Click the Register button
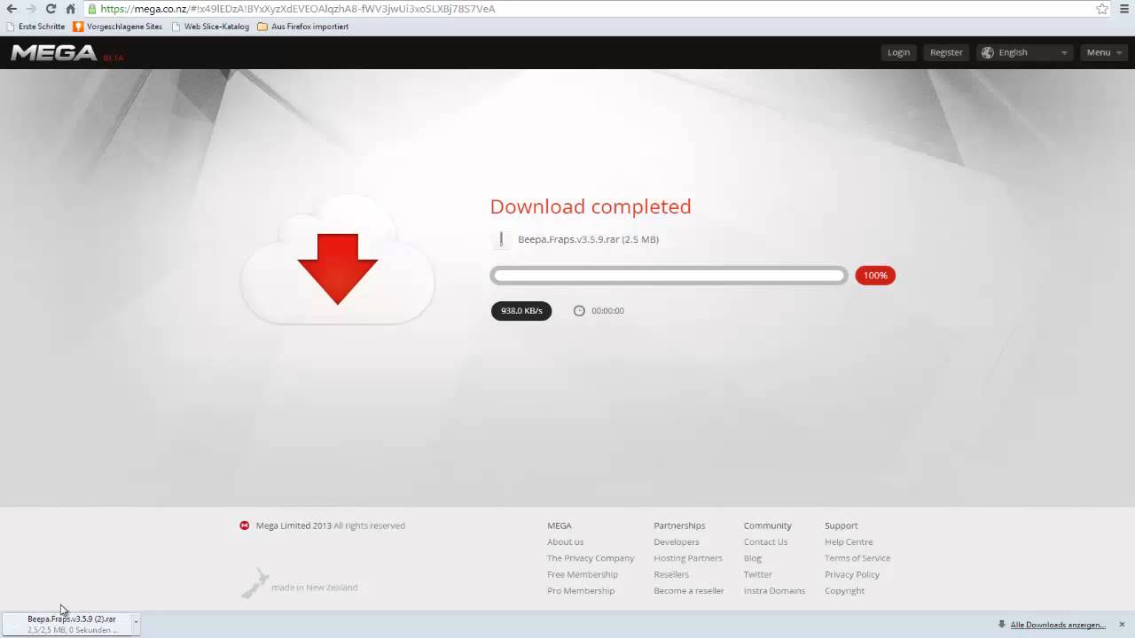The width and height of the screenshot is (1135, 638). tap(946, 52)
